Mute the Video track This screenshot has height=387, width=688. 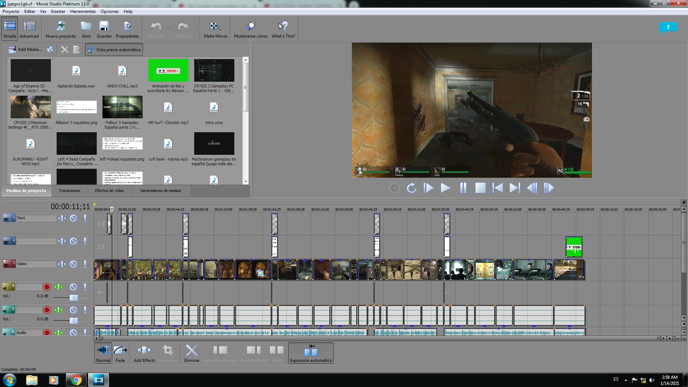click(x=73, y=264)
